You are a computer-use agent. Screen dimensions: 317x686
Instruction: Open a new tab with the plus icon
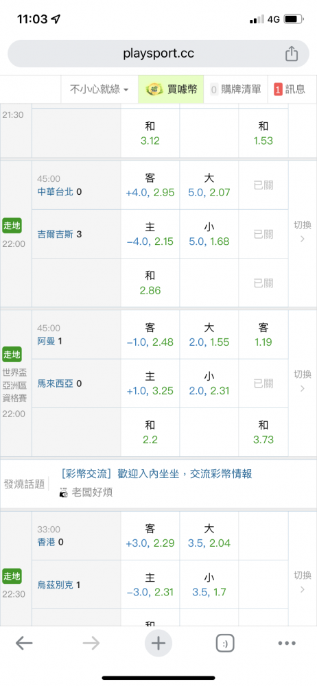pos(158,643)
